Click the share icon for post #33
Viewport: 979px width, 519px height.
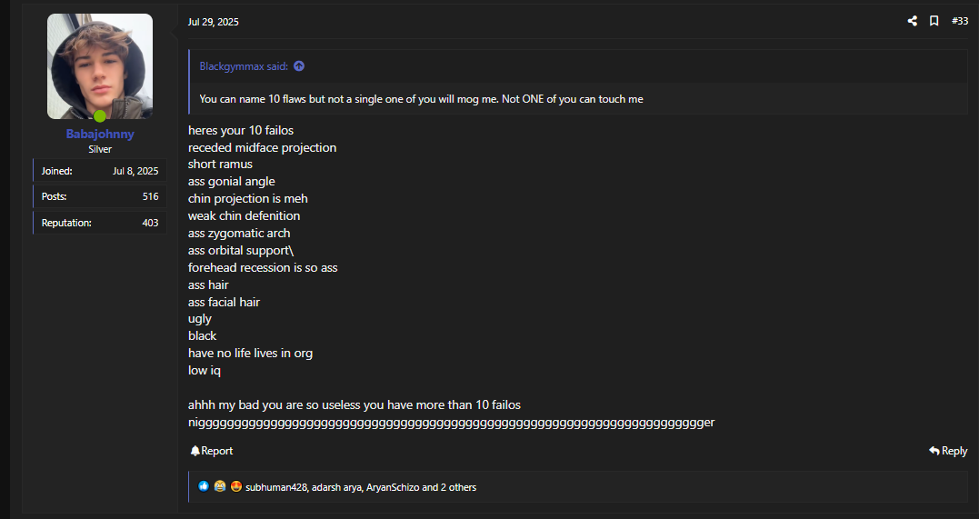click(x=913, y=21)
